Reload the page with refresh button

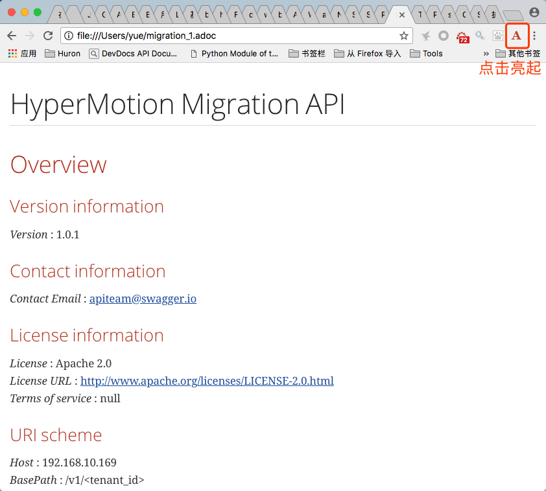(x=48, y=36)
